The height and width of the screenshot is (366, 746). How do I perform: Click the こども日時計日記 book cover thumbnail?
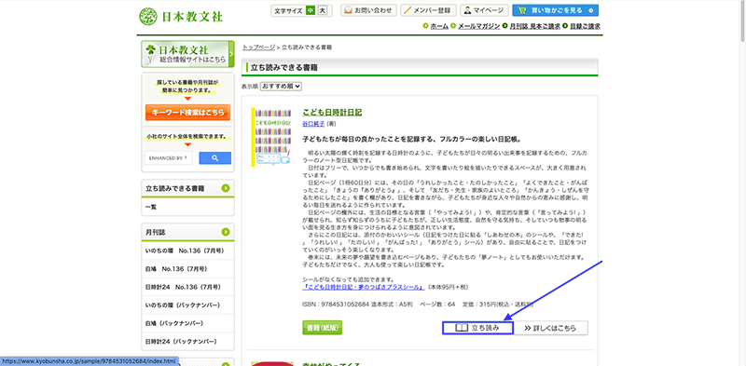(x=271, y=137)
